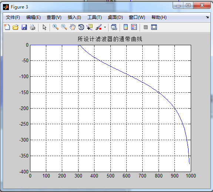Viewport: 213px width, 192px height.
Task: Activate the Zoom In magnifier tool
Action: pyautogui.click(x=56, y=27)
